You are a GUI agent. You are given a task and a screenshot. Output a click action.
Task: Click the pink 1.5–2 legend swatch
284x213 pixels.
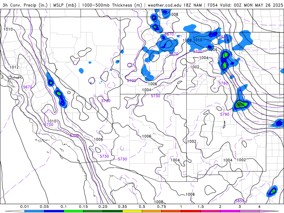211,211
